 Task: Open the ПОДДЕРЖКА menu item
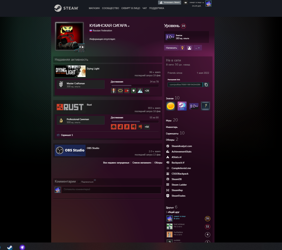point(157,8)
